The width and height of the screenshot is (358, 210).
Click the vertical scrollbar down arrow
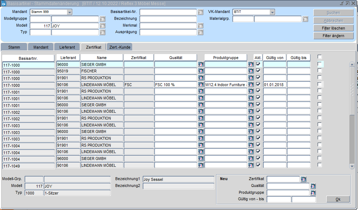point(352,166)
